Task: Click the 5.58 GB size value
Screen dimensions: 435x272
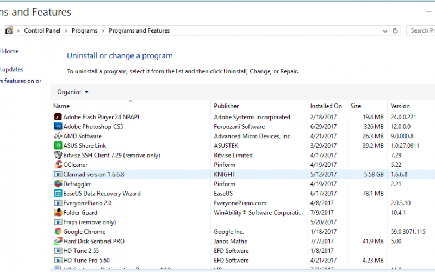Action: pyautogui.click(x=374, y=174)
